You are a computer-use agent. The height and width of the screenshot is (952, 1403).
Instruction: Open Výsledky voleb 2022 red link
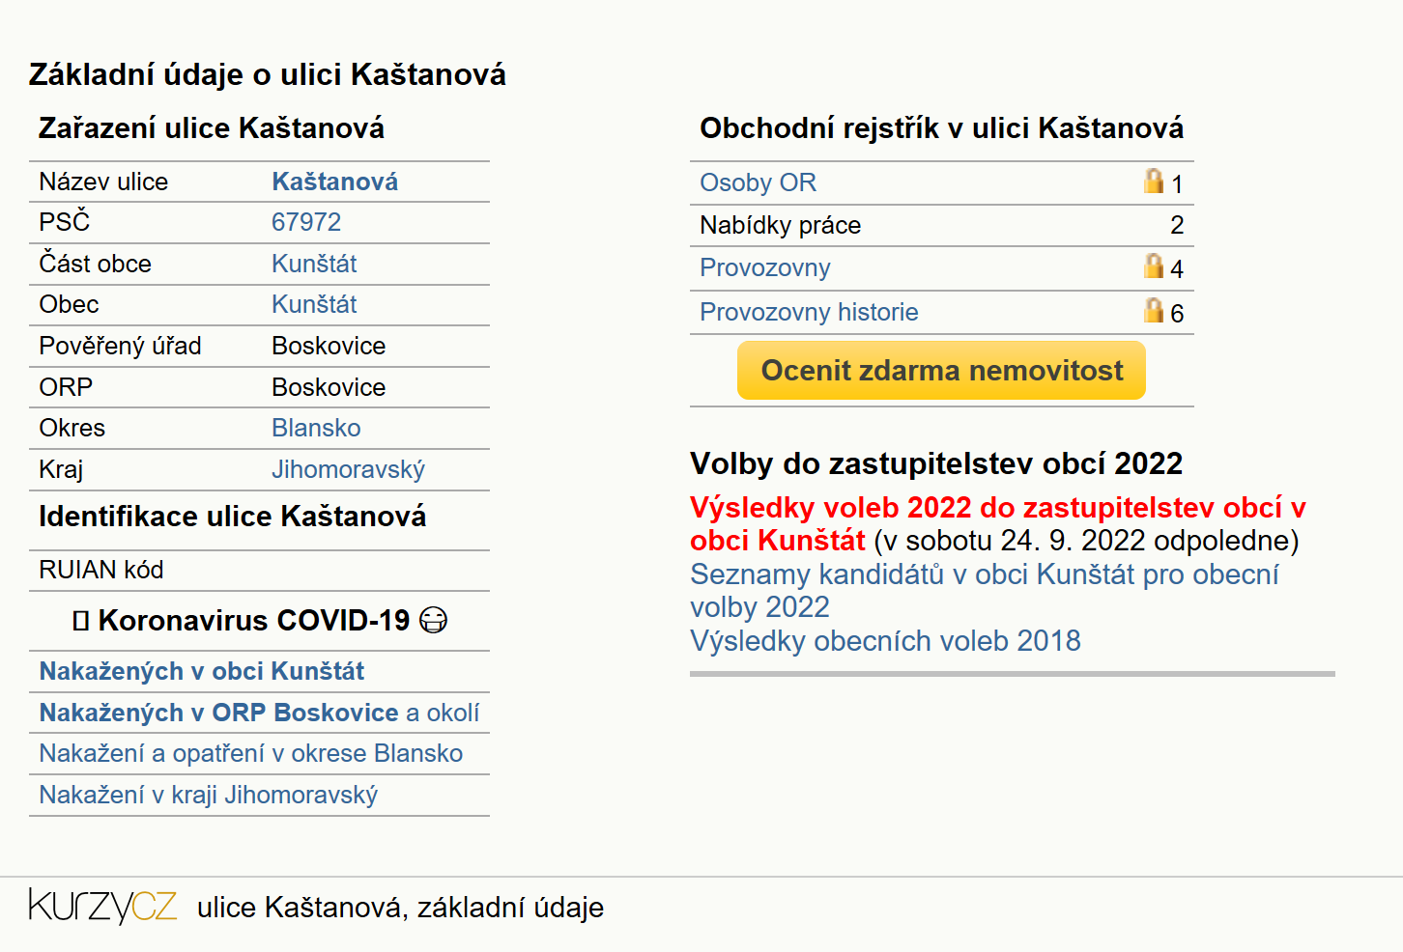pyautogui.click(x=997, y=523)
